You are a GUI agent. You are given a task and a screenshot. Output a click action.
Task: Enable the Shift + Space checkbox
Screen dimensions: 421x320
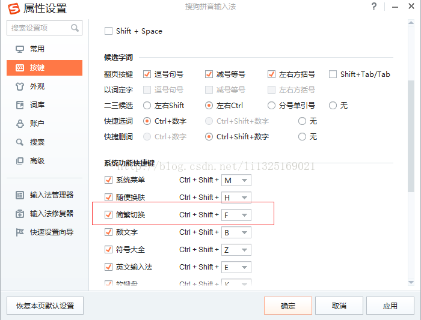coord(108,31)
